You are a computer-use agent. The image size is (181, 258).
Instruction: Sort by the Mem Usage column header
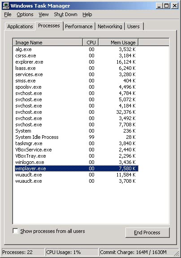[118, 43]
